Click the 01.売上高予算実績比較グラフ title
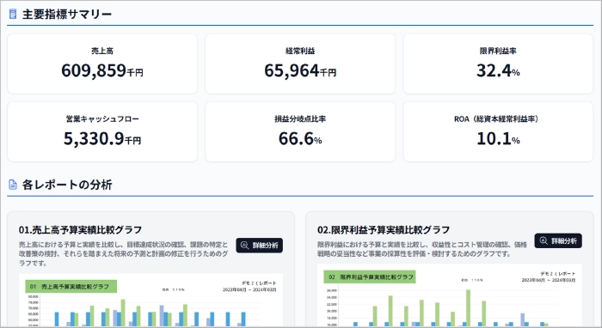Image resolution: width=602 pixels, height=328 pixels. [x=80, y=230]
